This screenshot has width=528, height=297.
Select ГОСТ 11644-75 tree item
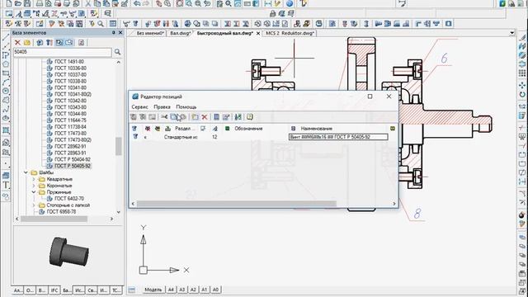pyautogui.click(x=70, y=120)
